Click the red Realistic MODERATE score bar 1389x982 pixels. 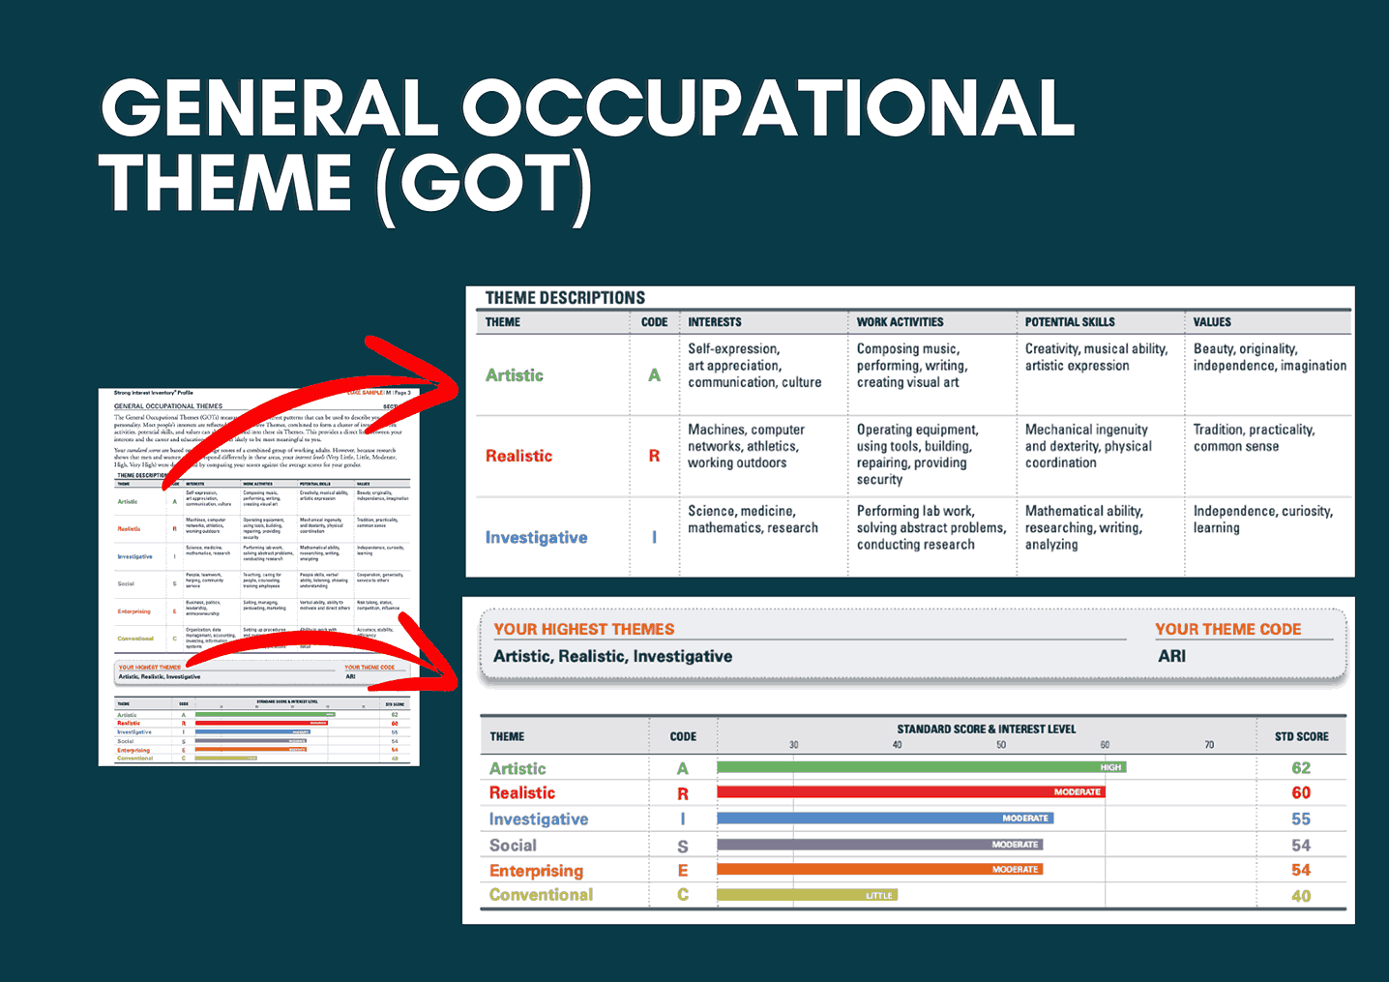pos(911,791)
